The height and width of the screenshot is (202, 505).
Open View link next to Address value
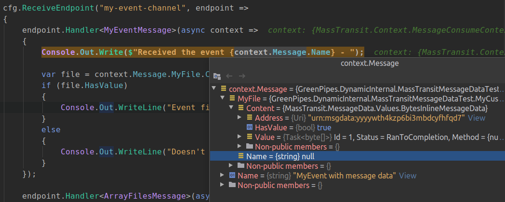pyautogui.click(x=477, y=118)
